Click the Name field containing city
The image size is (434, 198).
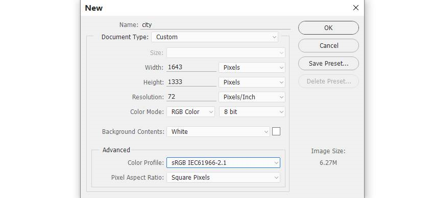pyautogui.click(x=215, y=25)
